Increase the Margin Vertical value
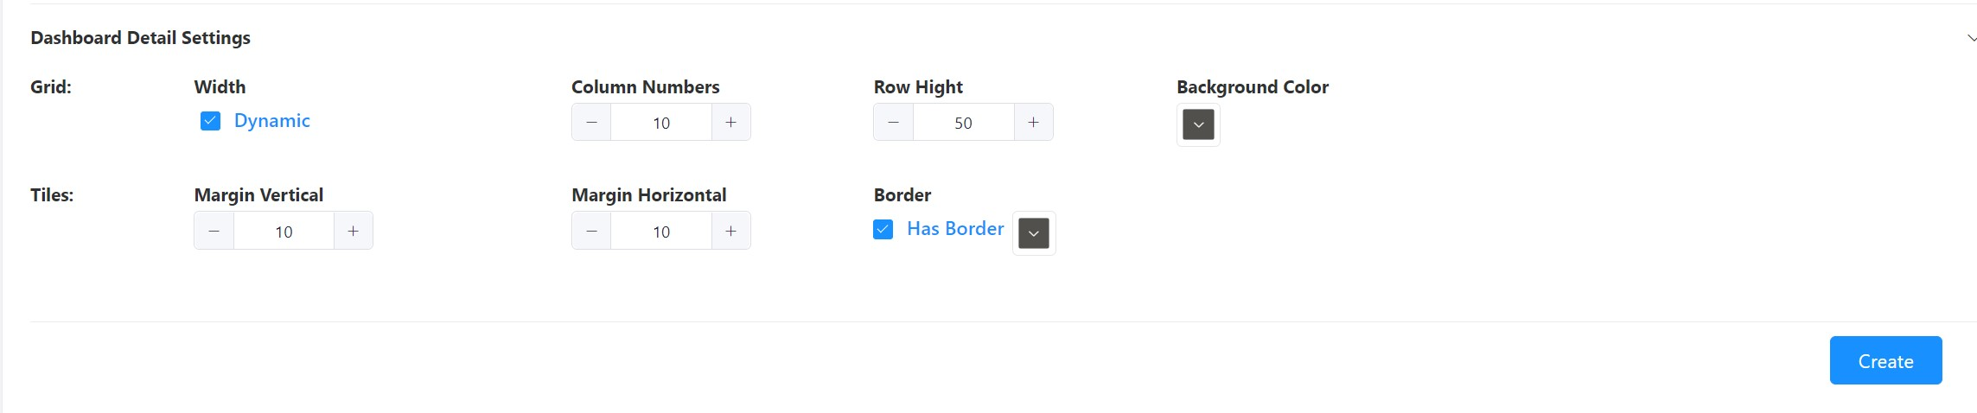 tap(353, 231)
